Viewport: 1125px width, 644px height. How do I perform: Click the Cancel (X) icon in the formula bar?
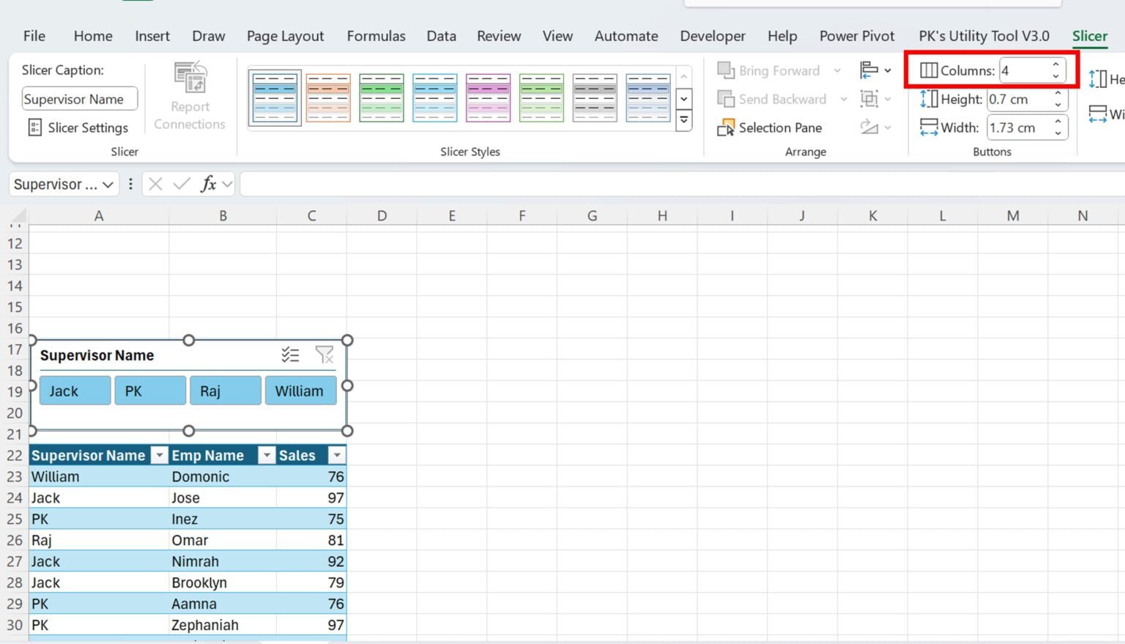(155, 184)
